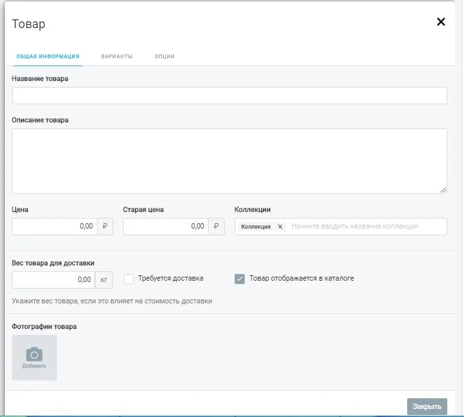Click the ruble sign next to Цена
The width and height of the screenshot is (464, 417).
point(105,227)
